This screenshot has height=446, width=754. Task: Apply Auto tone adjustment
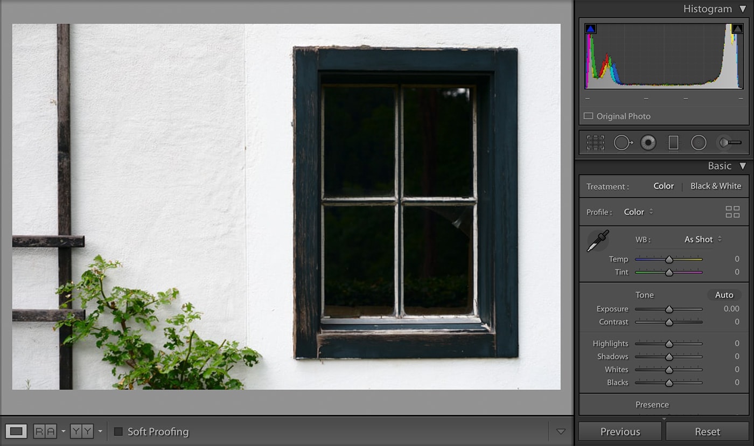click(724, 295)
